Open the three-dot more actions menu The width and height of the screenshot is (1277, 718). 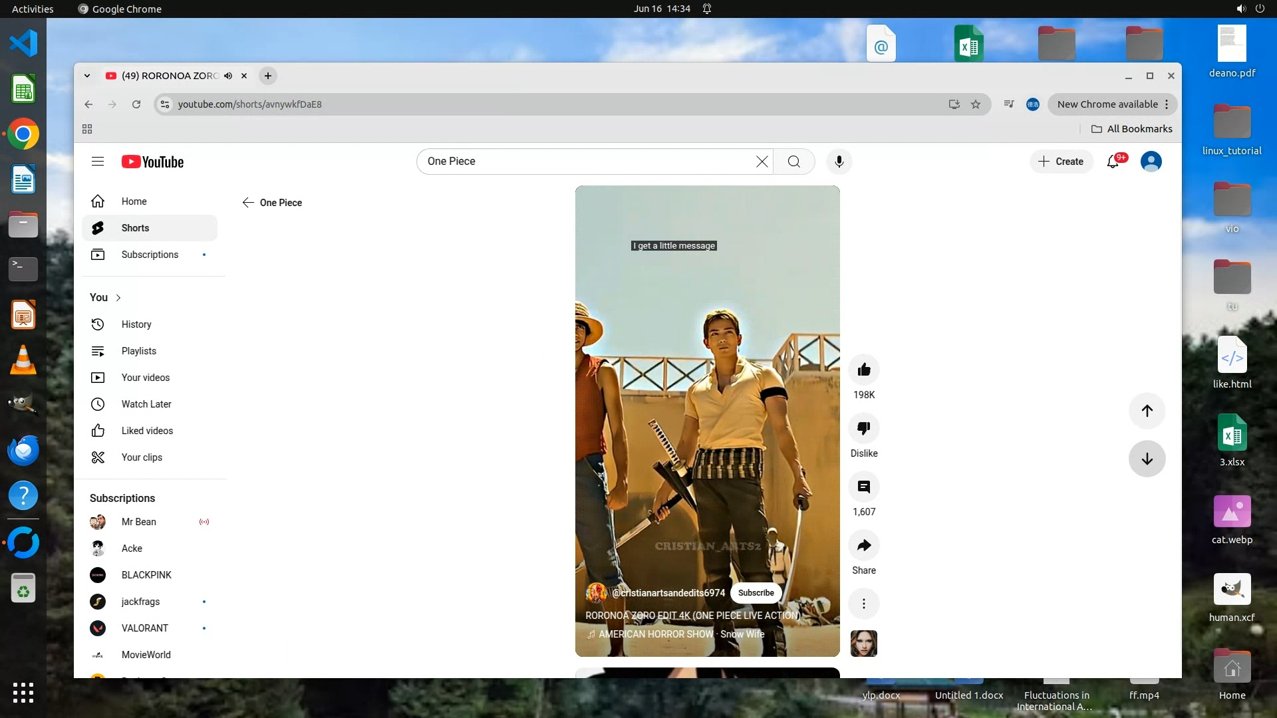864,604
